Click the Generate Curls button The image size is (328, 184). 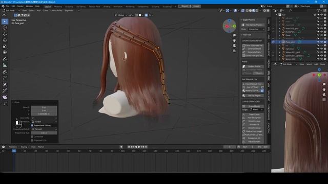(x=253, y=52)
